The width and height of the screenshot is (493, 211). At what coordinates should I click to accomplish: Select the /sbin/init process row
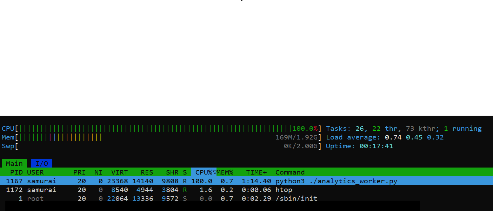click(246, 198)
